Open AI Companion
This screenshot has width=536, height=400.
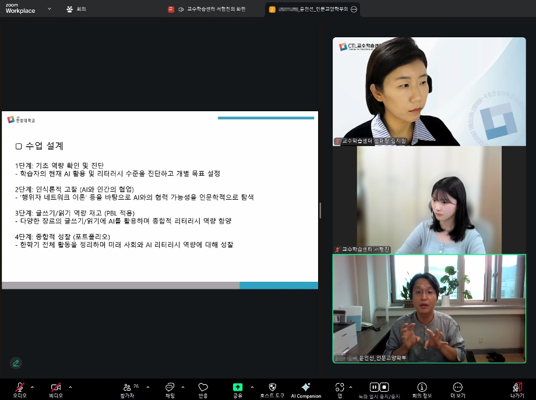306,390
